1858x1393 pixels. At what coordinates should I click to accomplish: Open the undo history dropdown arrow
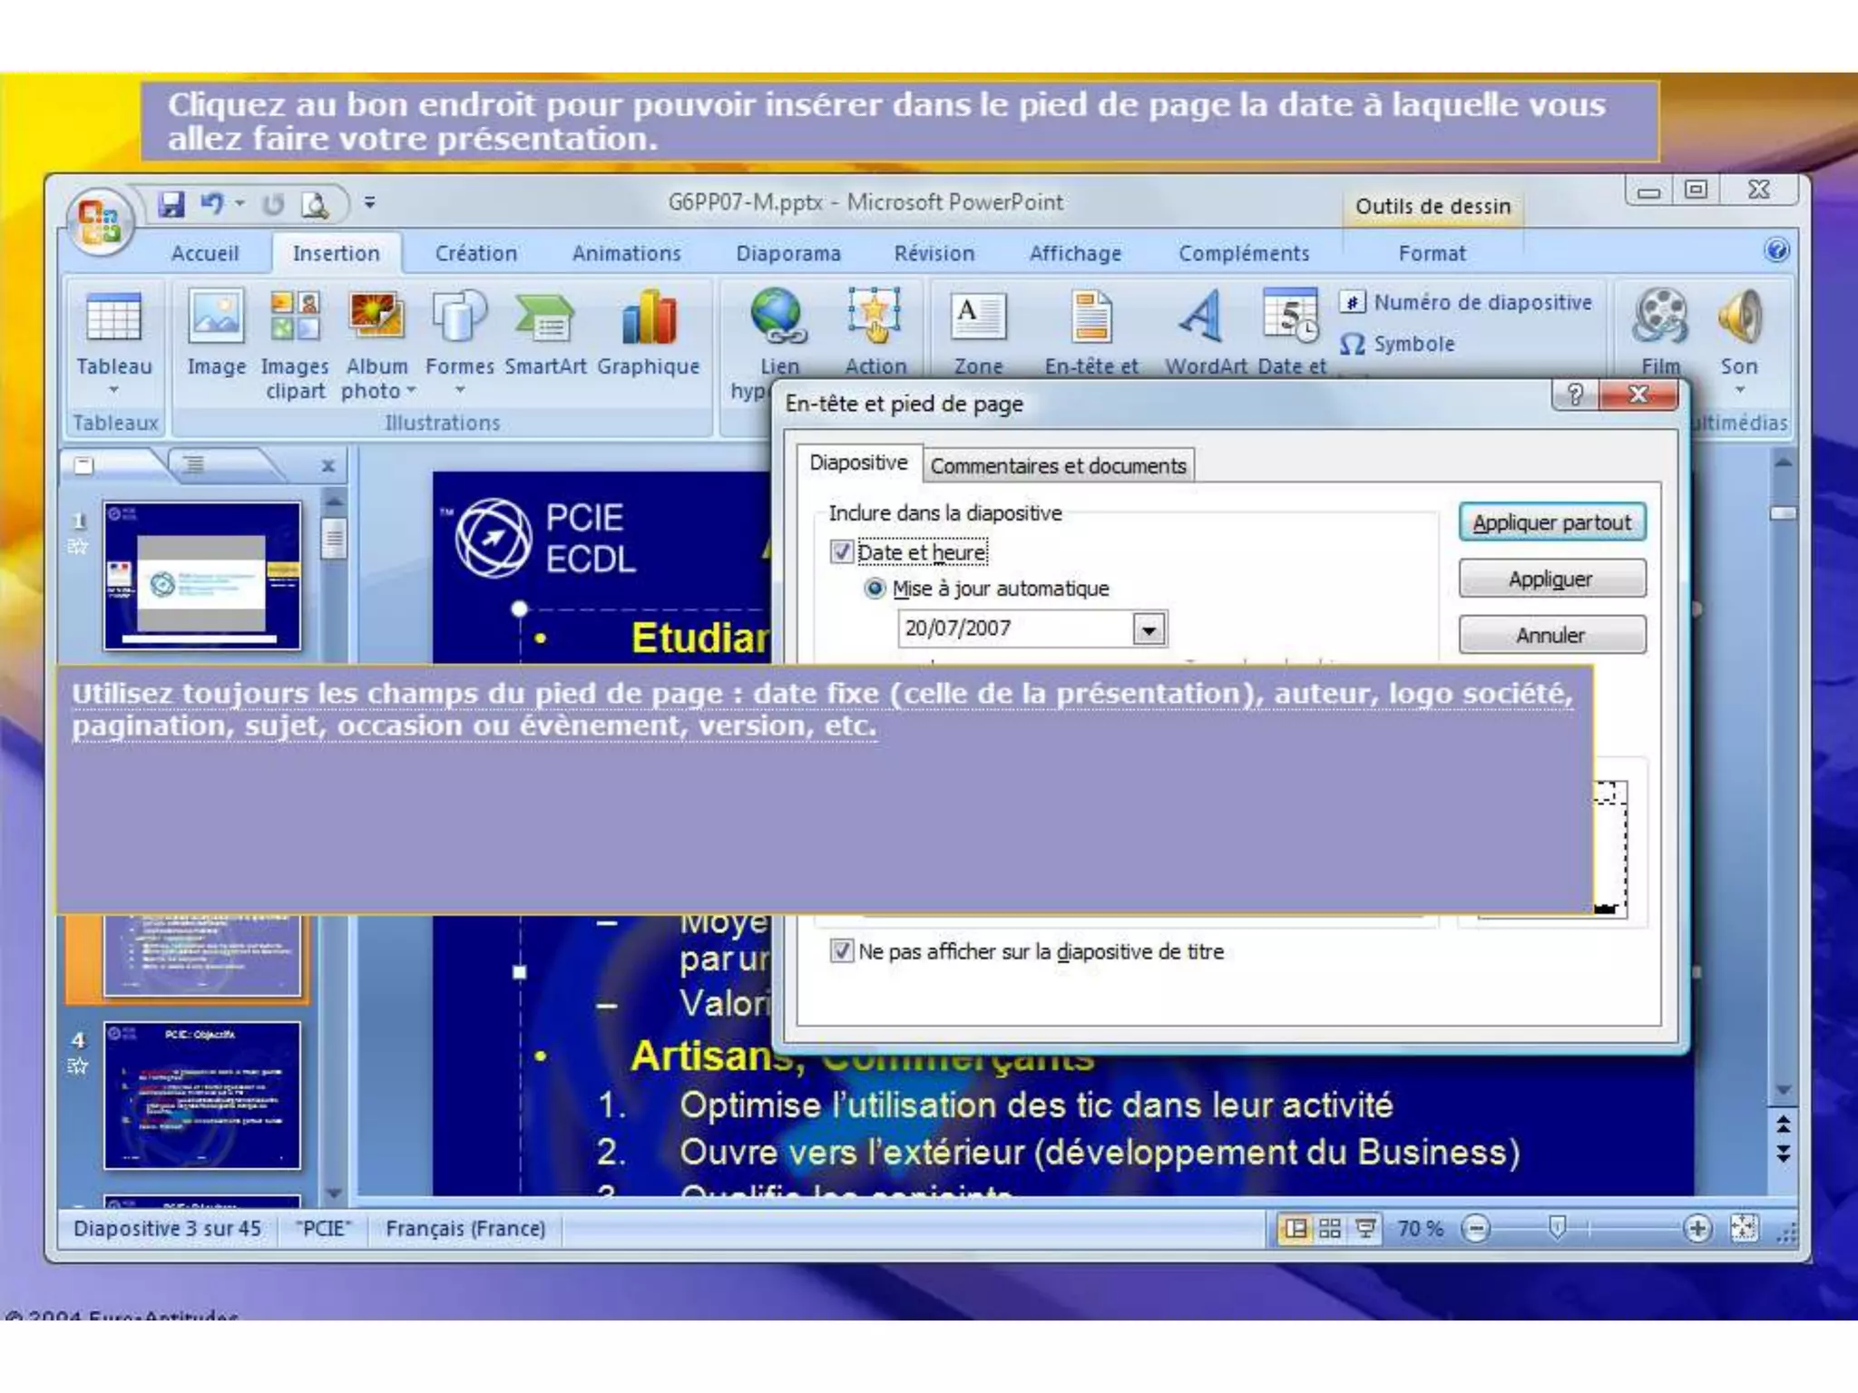240,203
